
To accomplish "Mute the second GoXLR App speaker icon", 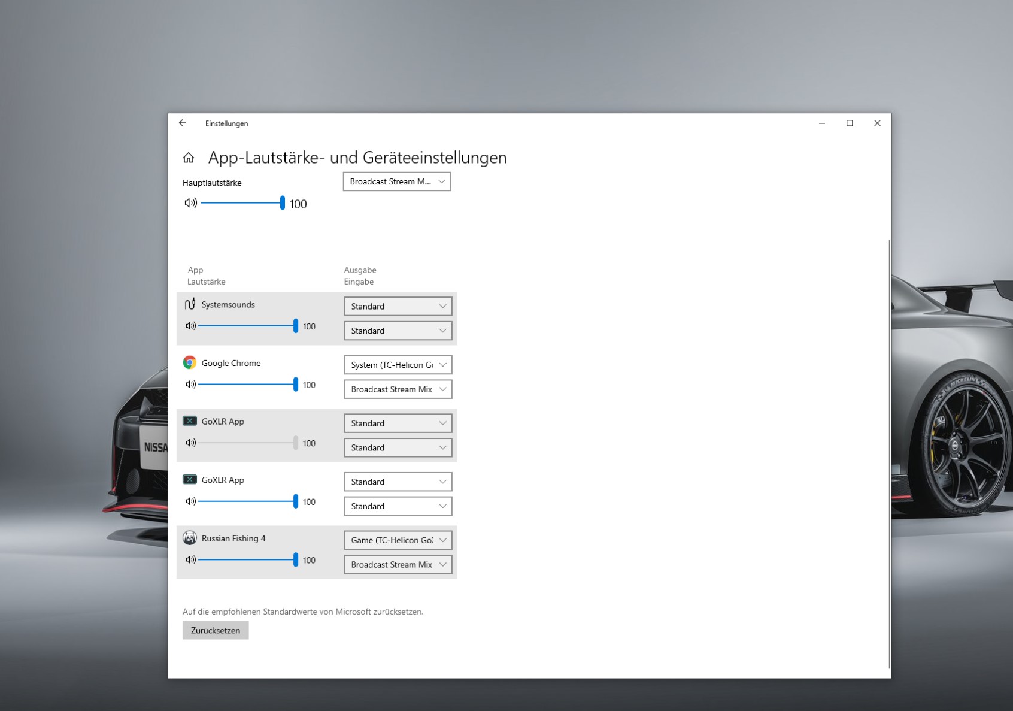I will tap(190, 501).
